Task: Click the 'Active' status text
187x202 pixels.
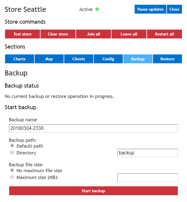Action: coord(86,9)
